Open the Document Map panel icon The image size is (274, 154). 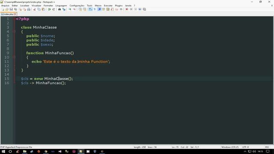pos(108,9)
